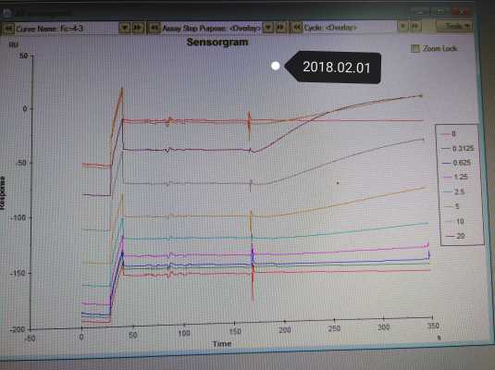The image size is (495, 370).
Task: Go to previous curve name
Action: [8, 29]
